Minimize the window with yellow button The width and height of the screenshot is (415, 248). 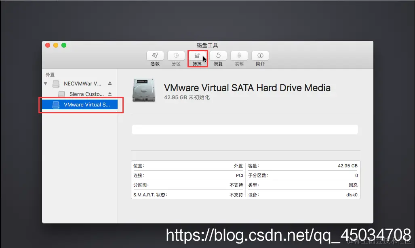[56, 45]
